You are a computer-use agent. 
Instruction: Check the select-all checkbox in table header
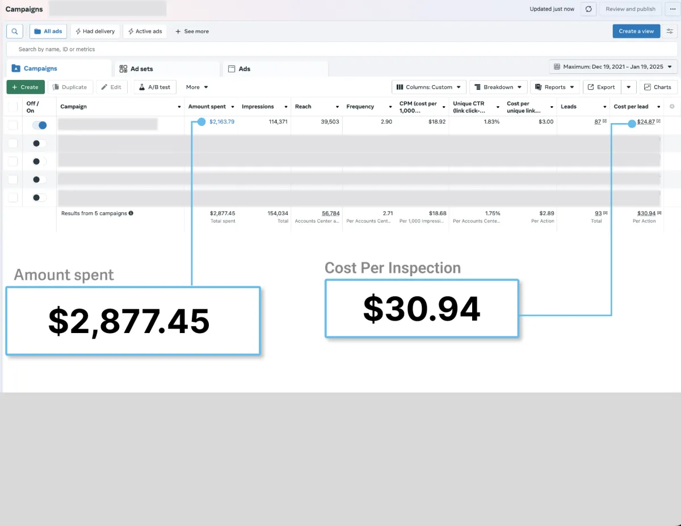pos(12,107)
